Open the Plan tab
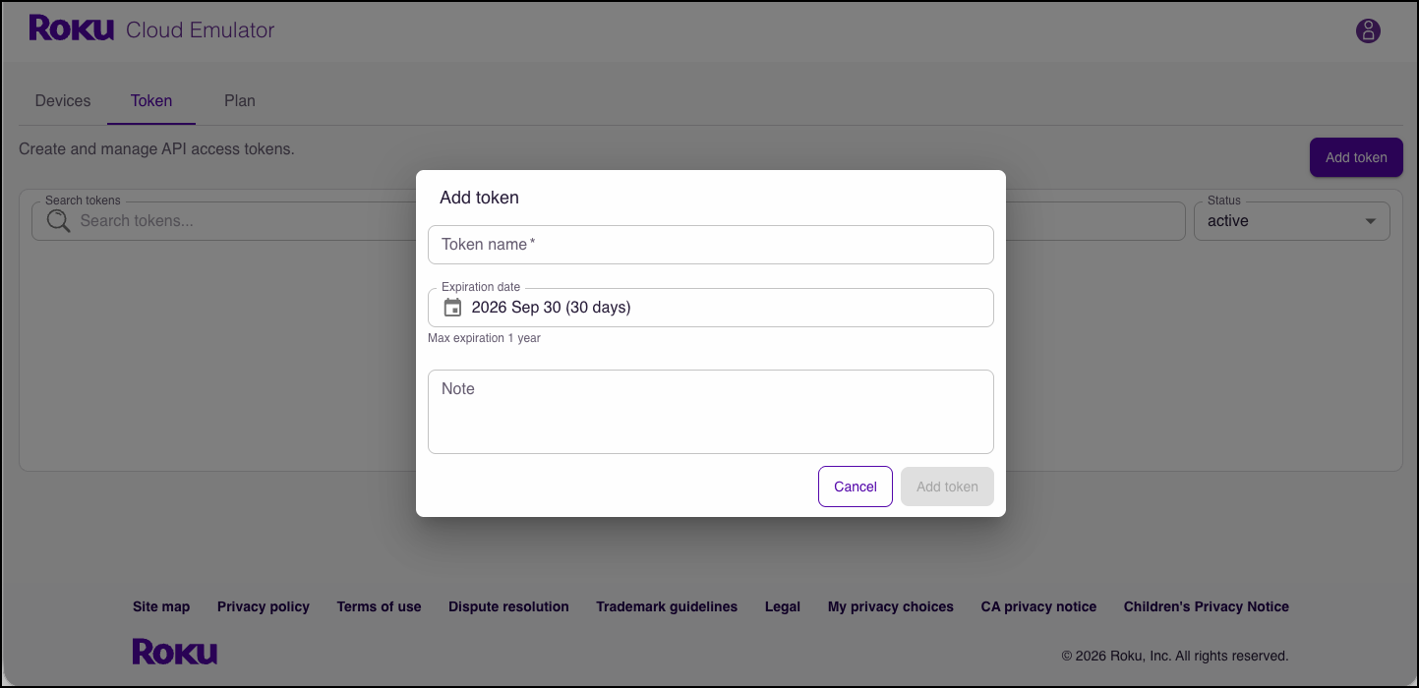1419x688 pixels. [x=240, y=100]
